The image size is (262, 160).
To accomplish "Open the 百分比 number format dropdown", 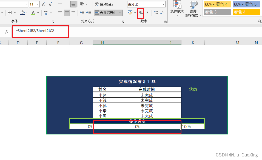I will 164,4.
